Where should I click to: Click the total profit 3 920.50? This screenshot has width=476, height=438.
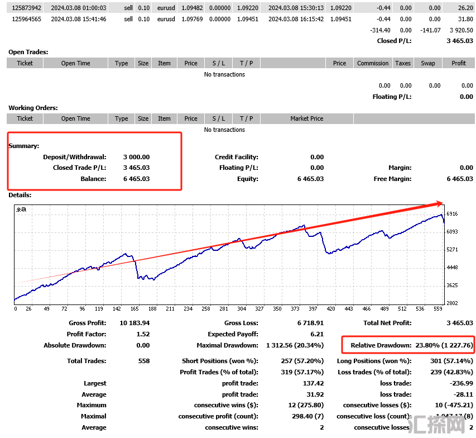click(461, 30)
